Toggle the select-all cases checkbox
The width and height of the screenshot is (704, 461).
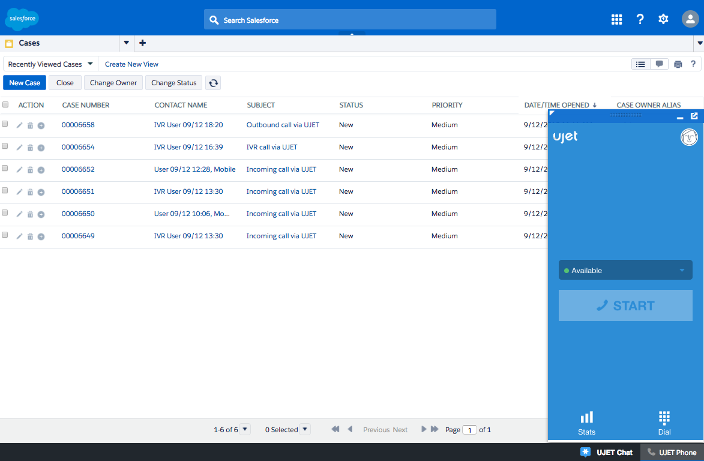pos(5,104)
